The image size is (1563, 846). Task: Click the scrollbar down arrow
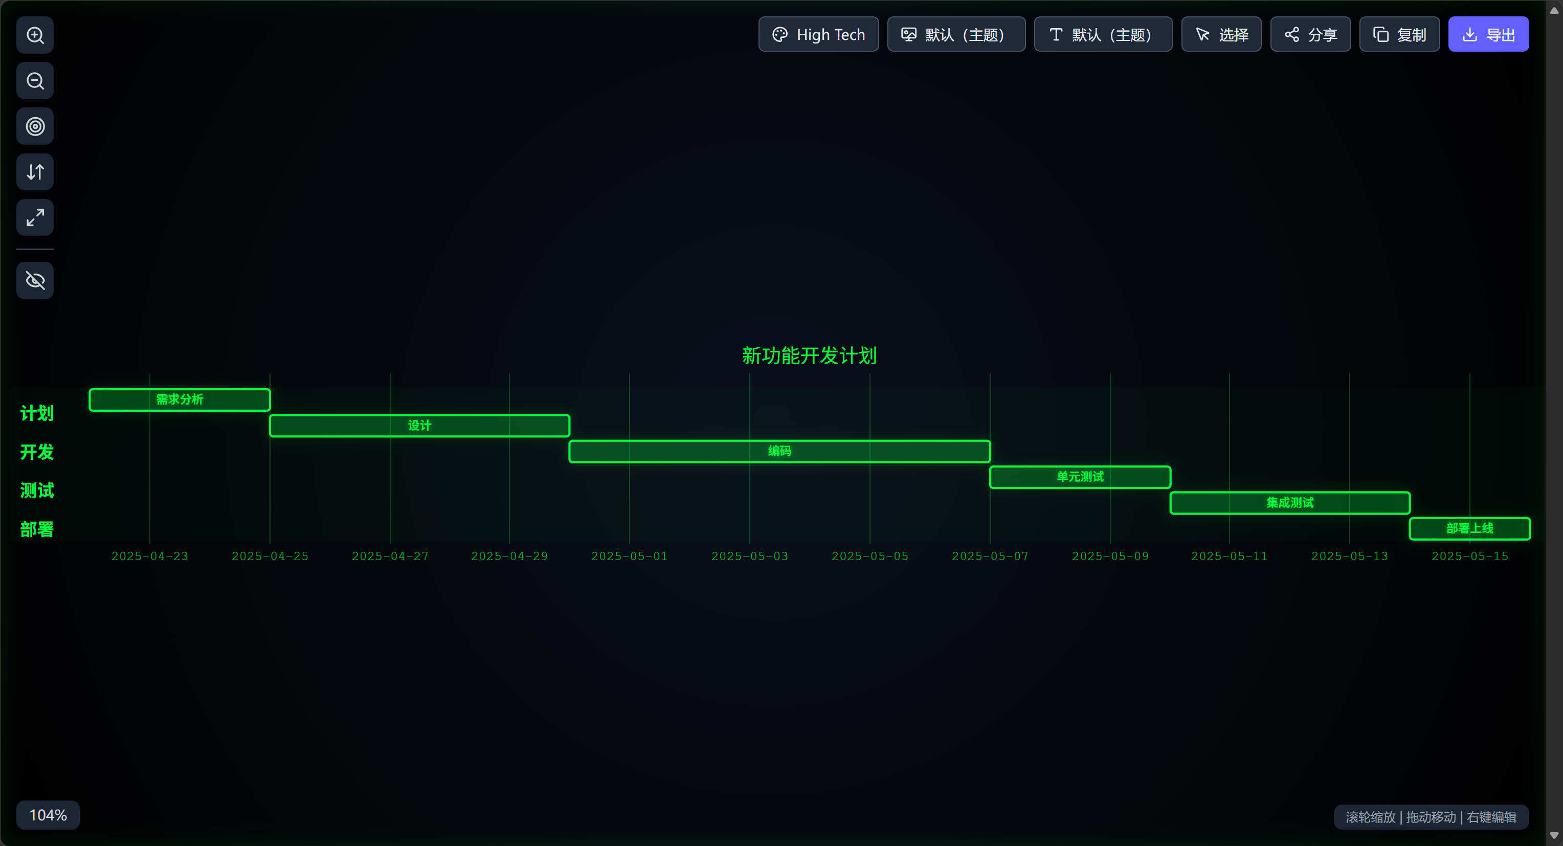[x=1554, y=836]
